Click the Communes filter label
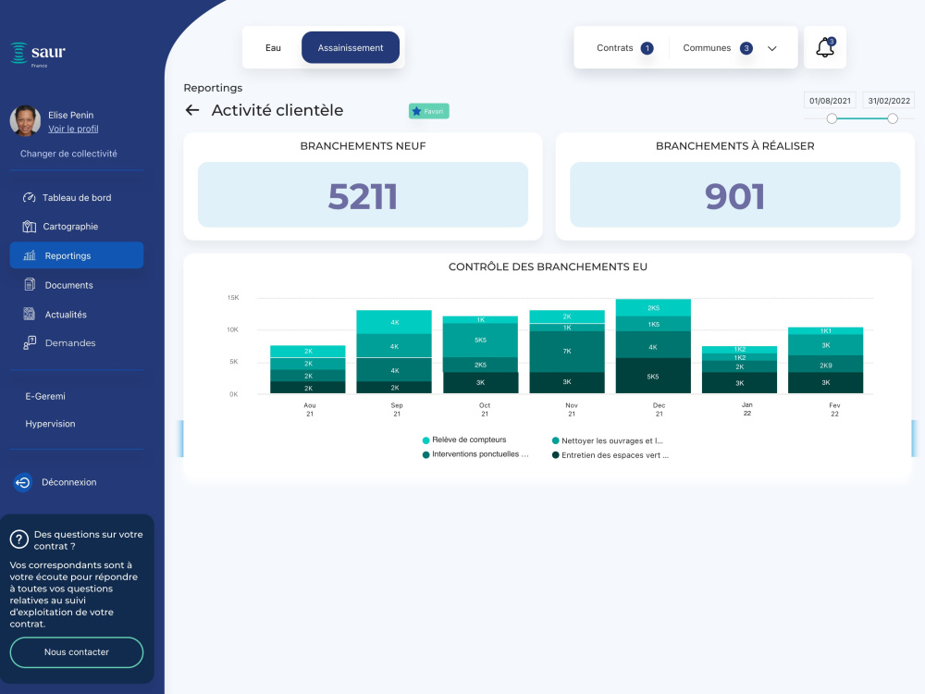 click(x=707, y=48)
